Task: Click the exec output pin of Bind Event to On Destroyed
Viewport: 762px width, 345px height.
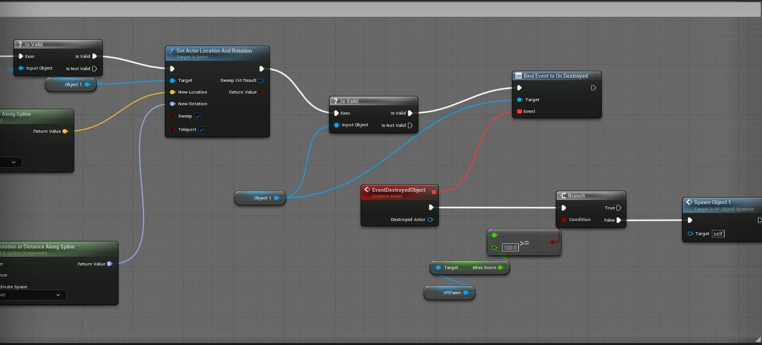Action: tap(593, 88)
